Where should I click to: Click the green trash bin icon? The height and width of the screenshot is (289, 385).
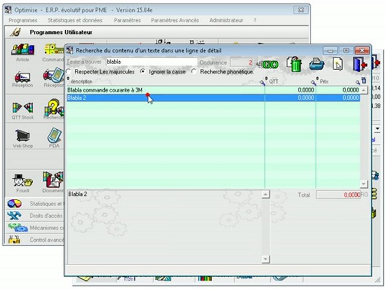pyautogui.click(x=294, y=64)
